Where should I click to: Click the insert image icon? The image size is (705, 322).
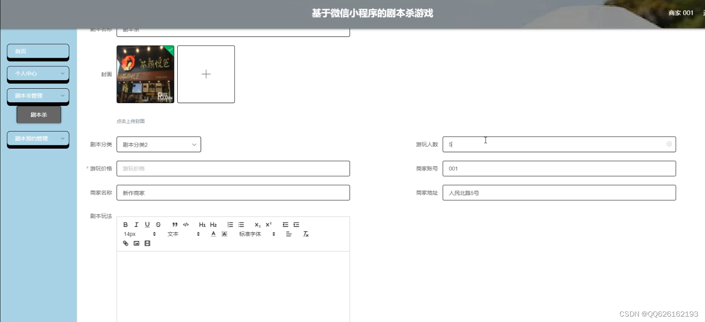pos(136,243)
